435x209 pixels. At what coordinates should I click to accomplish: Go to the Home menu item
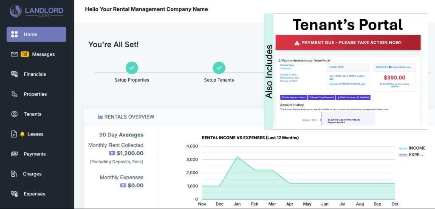(36, 34)
